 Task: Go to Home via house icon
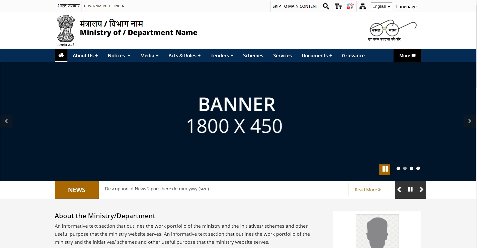[61, 55]
